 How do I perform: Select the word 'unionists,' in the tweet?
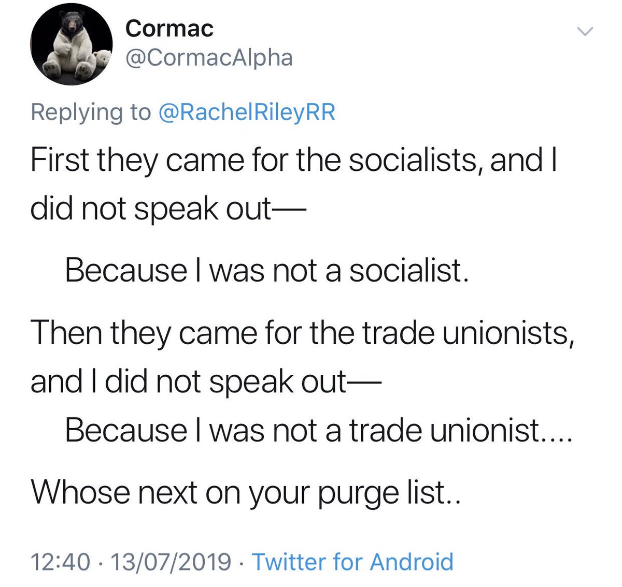tap(505, 332)
